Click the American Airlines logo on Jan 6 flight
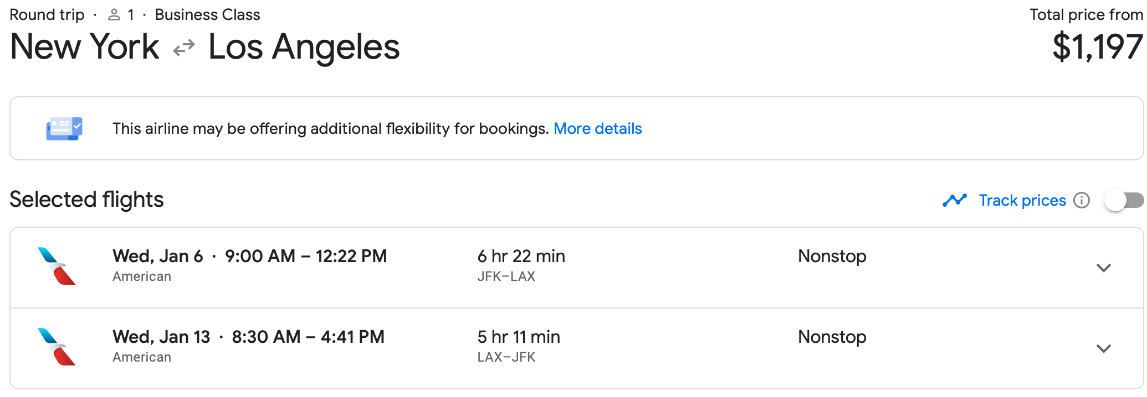 (57, 267)
